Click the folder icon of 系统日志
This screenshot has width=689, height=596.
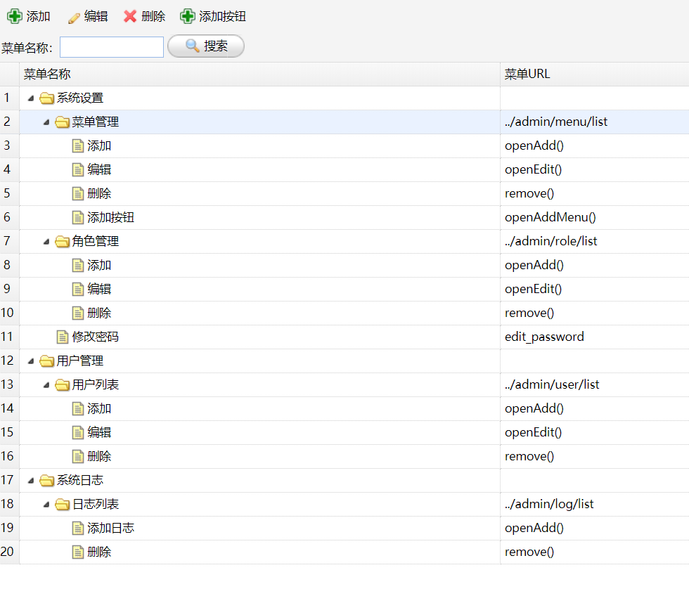pos(46,480)
